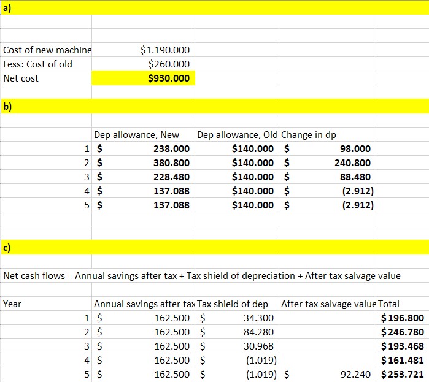Select the 240.800 change in depreciation cell
Image resolution: width=429 pixels, height=382 pixels.
(327, 163)
